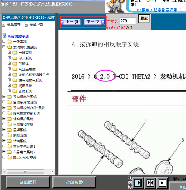Expand the 气缸体 node

[9, 63]
